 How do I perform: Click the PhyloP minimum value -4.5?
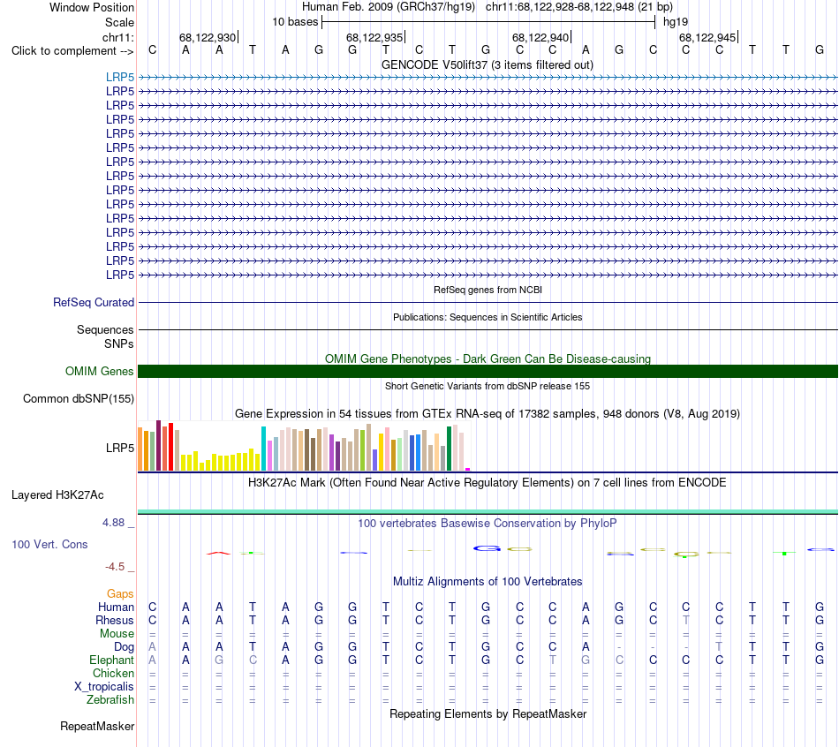[x=115, y=567]
